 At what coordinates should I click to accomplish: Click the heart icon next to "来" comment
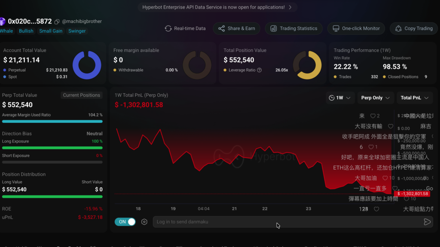click(373, 116)
